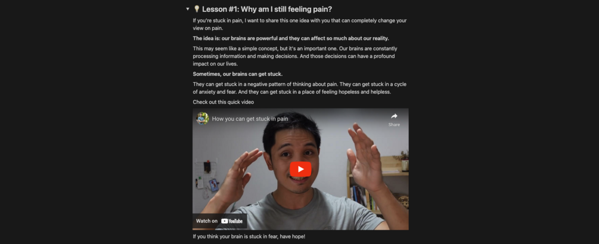Play the video with the red YouTube button
The width and height of the screenshot is (599, 244).
pyautogui.click(x=300, y=169)
